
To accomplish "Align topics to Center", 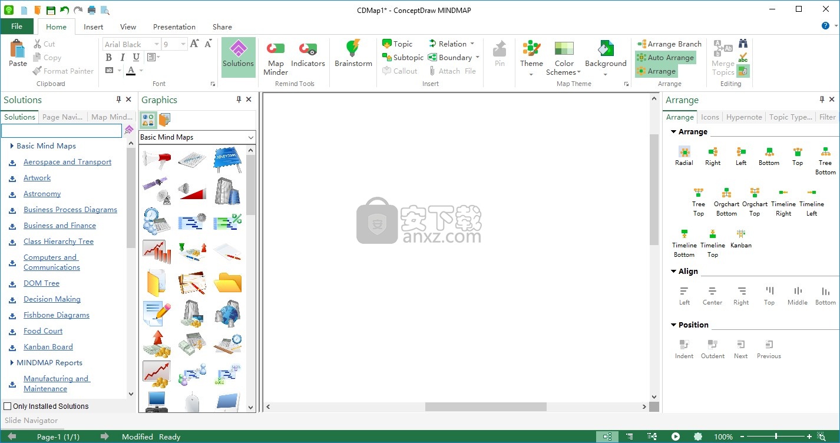I will tap(712, 296).
